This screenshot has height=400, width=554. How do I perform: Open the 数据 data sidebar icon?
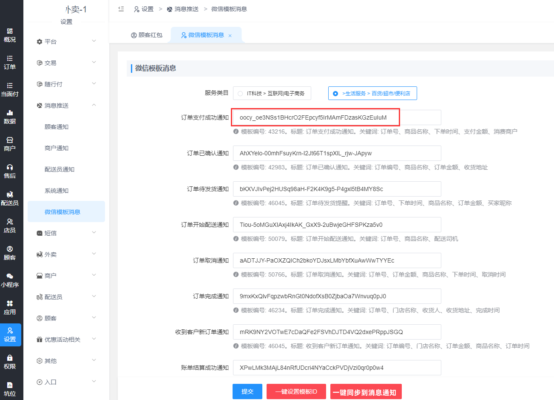click(10, 117)
